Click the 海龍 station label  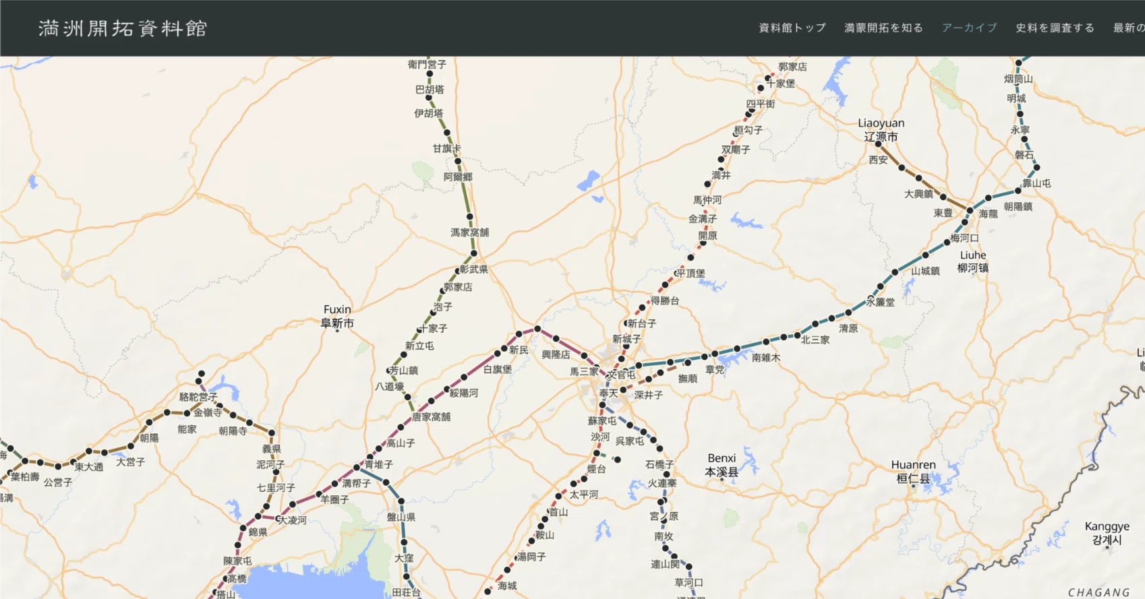[988, 214]
